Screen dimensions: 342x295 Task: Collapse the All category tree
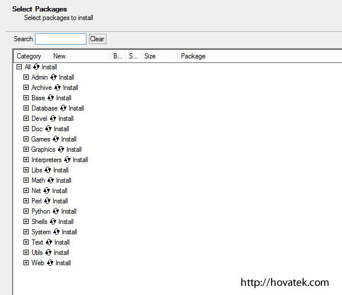19,66
